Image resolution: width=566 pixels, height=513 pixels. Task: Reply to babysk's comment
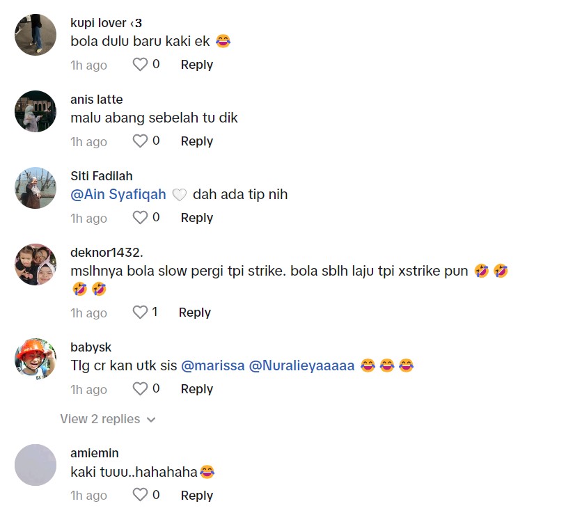[x=196, y=389]
